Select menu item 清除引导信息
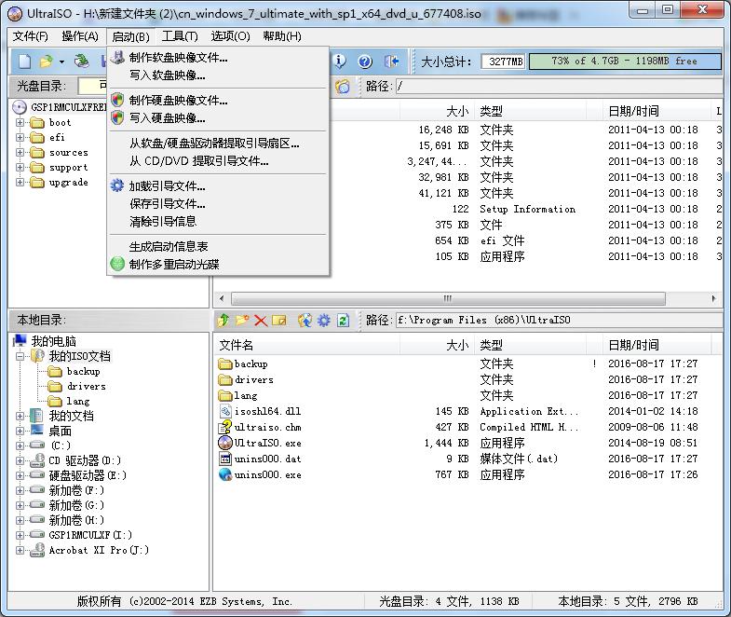Image resolution: width=731 pixels, height=617 pixels. click(x=218, y=221)
